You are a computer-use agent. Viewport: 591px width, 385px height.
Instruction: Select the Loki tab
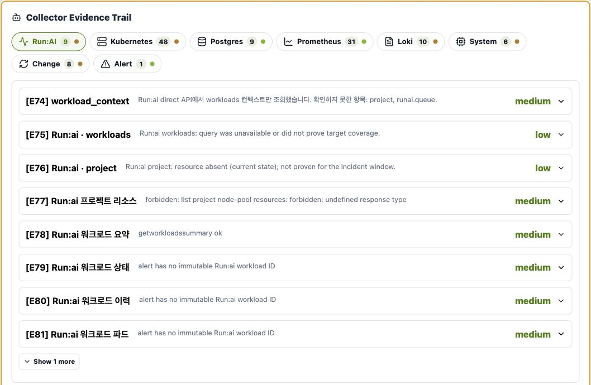411,41
